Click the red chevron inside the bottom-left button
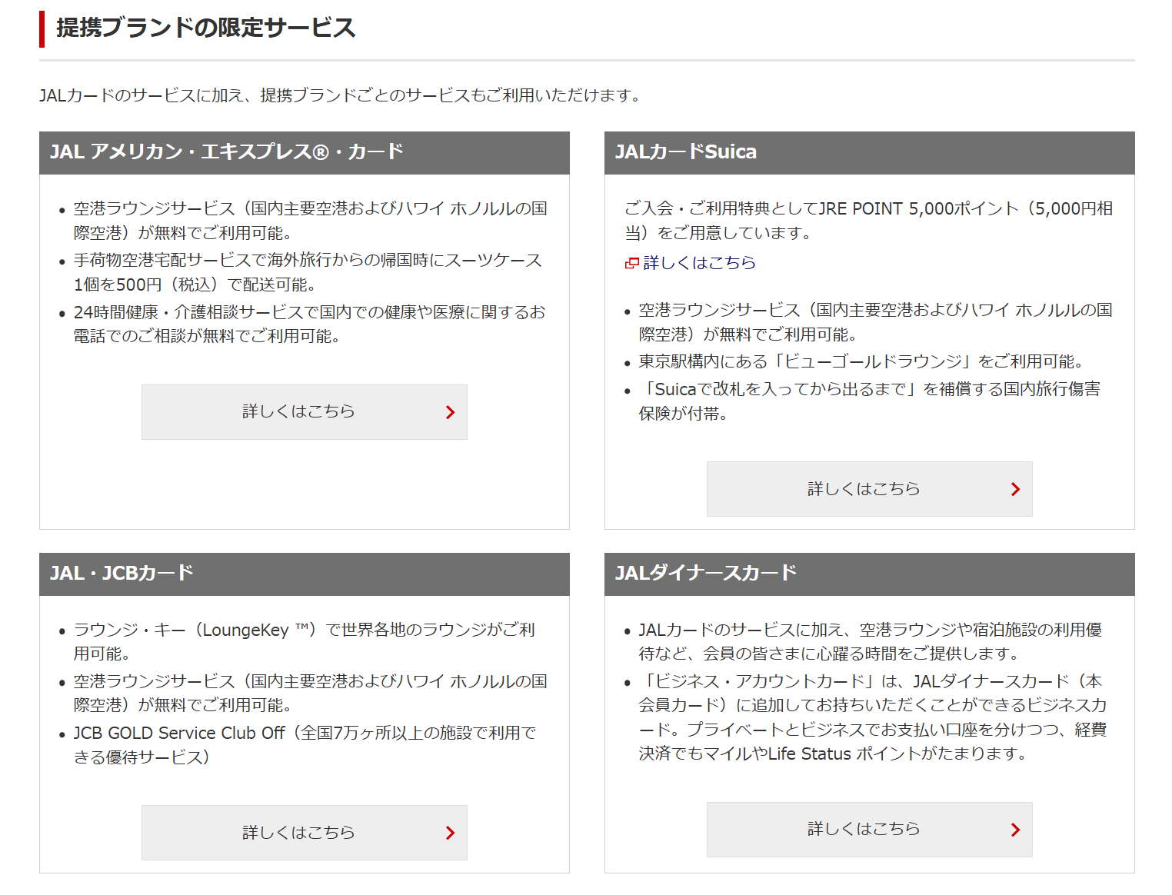 [x=450, y=833]
